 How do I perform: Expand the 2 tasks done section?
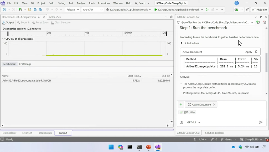tap(182, 43)
